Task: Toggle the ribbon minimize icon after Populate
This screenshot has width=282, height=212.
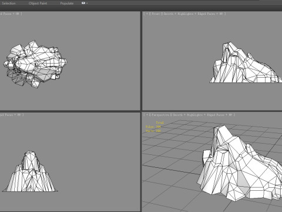Action: [x=83, y=3]
